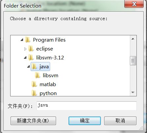The width and height of the screenshot is (147, 133).
Task: Collapse the Program Files tree node
Action: [x=22, y=40]
